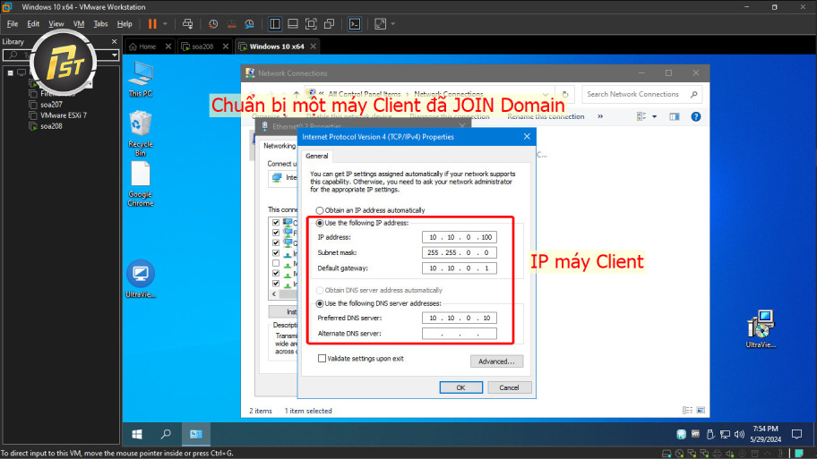
Task: Select the Google Chrome desktop file icon
Action: (141, 183)
